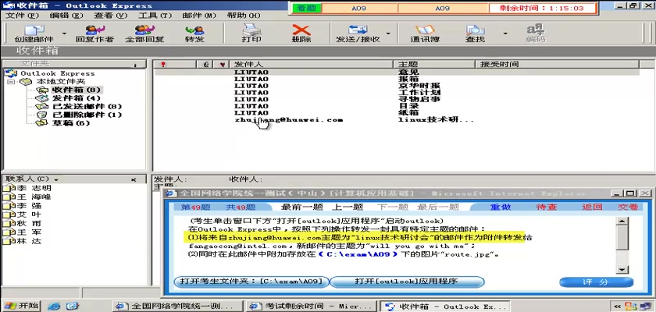The image size is (656, 312).
Task: Select the email from zhujiang@huawei.com
Action: (x=397, y=120)
